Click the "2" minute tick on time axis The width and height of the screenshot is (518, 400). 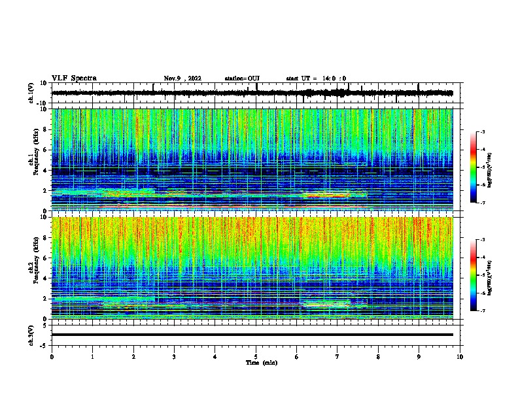click(133, 357)
